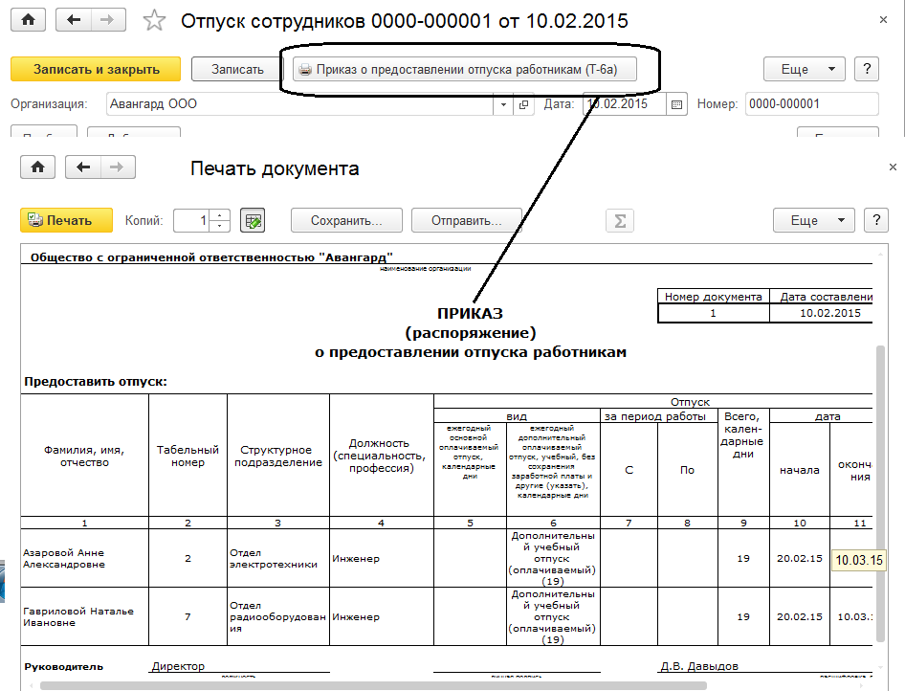Close the Отпуск сотрудников window with the X
Screen dimensions: 905x691
click(x=883, y=20)
